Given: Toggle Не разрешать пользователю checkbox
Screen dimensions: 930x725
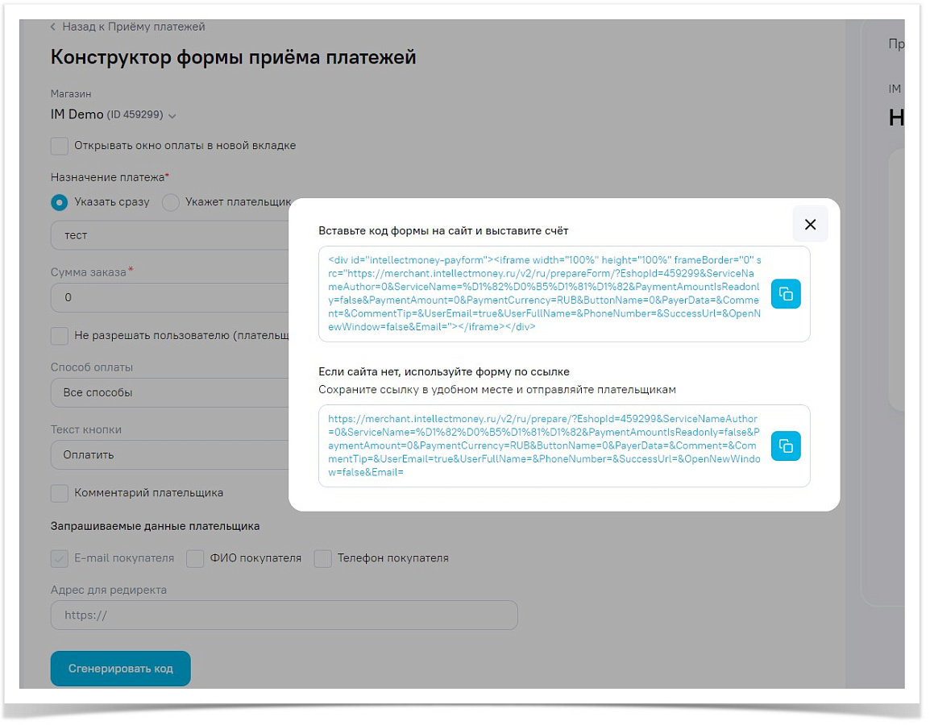Looking at the screenshot, I should 60,336.
